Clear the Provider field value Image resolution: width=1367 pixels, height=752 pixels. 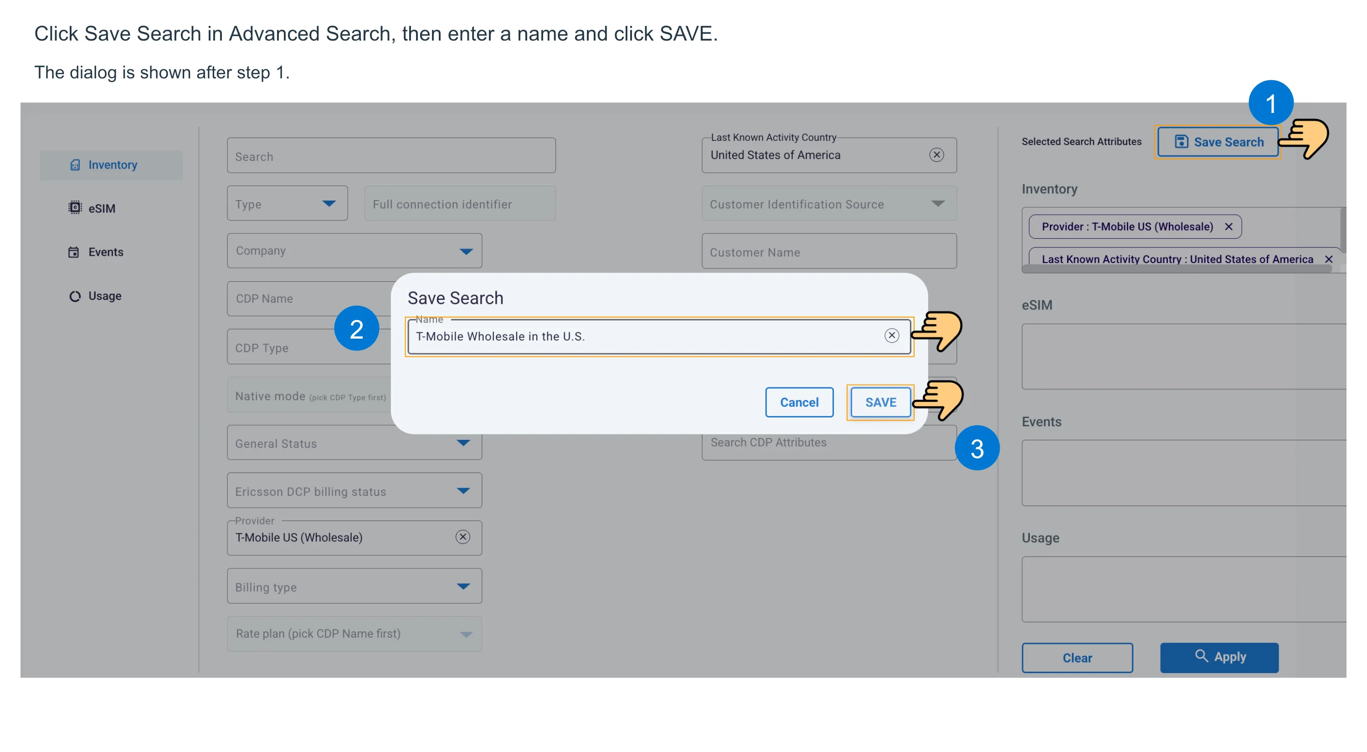[x=463, y=537]
